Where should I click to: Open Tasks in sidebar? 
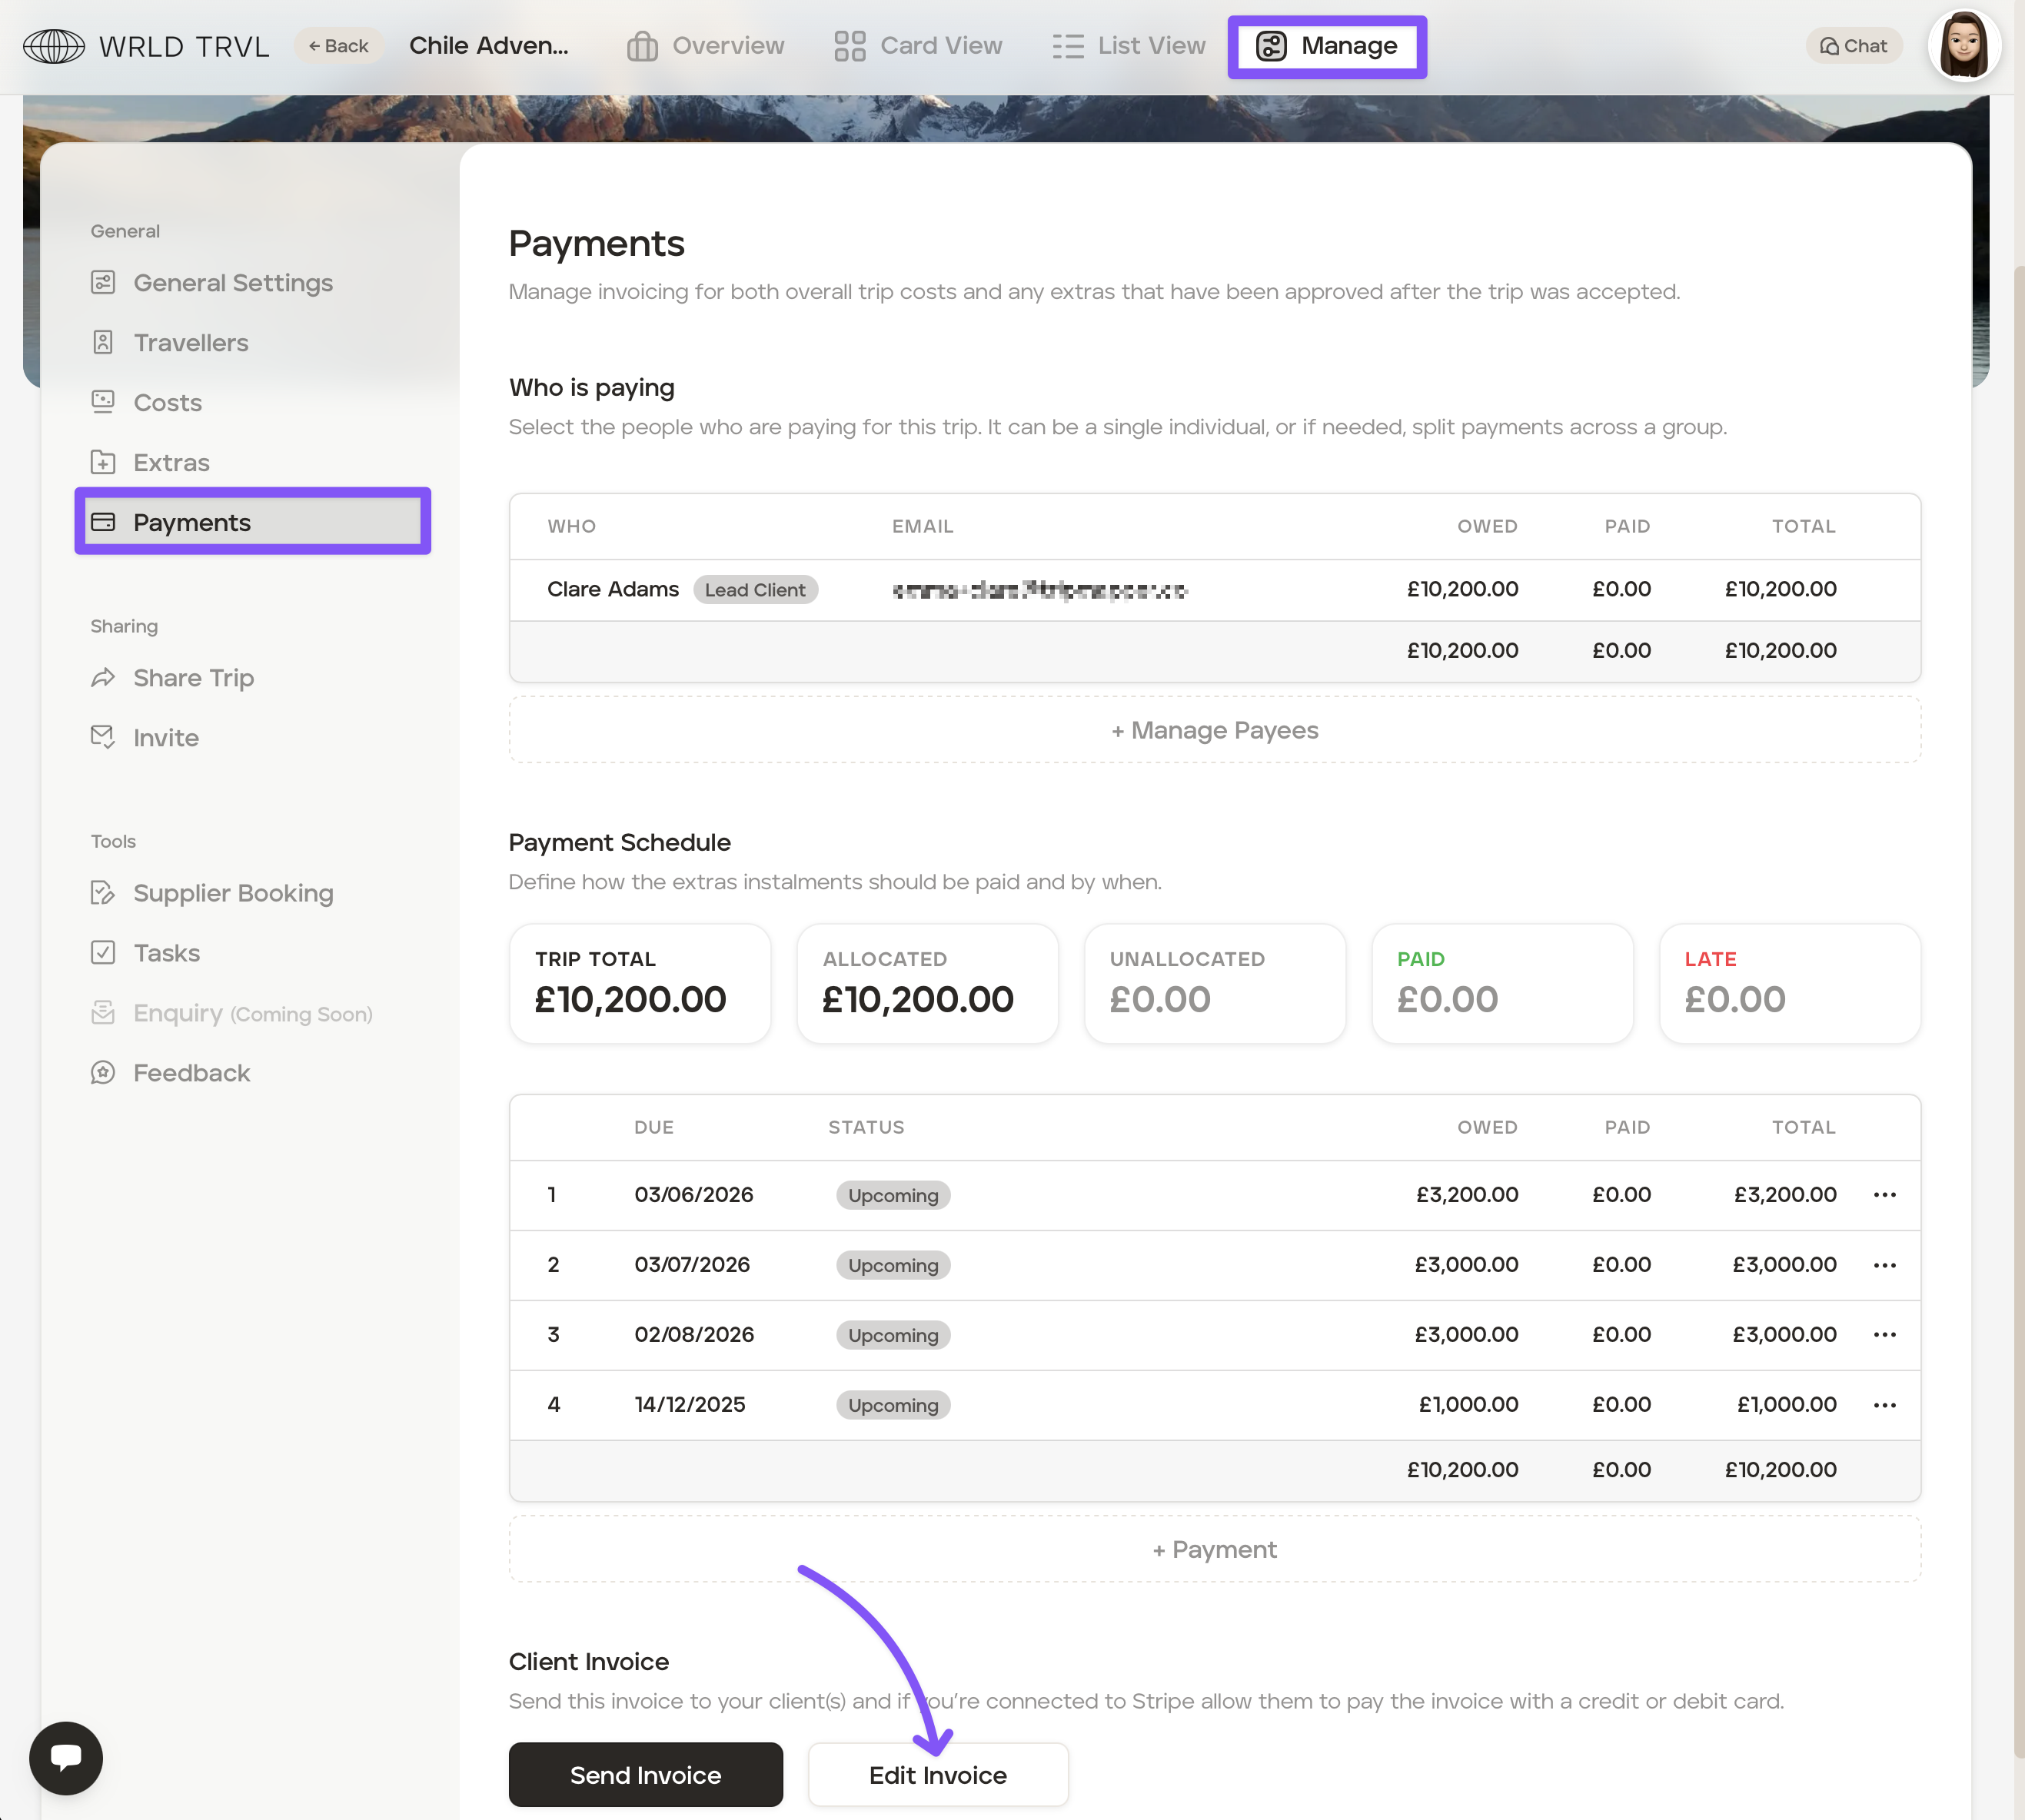[x=166, y=953]
